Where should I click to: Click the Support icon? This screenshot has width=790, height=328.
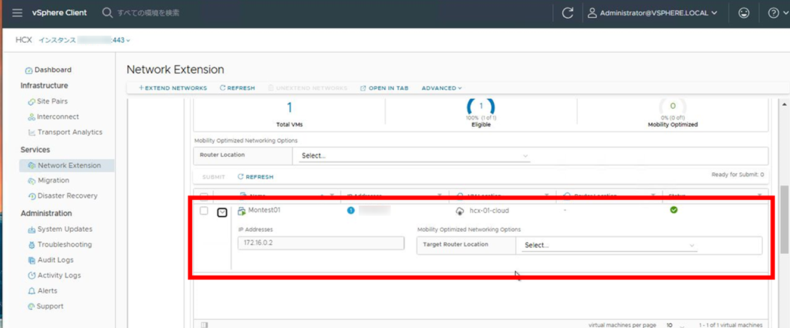click(x=32, y=307)
